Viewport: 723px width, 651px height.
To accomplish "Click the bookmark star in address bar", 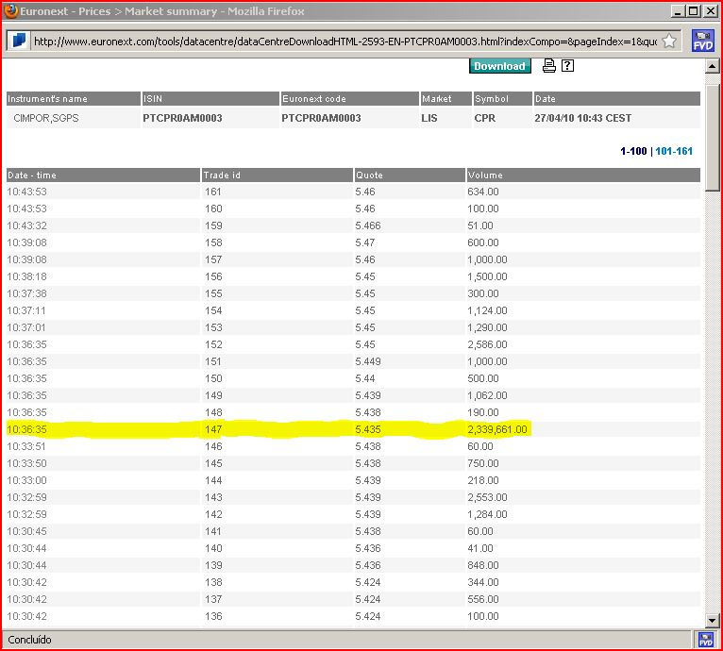I will click(669, 41).
